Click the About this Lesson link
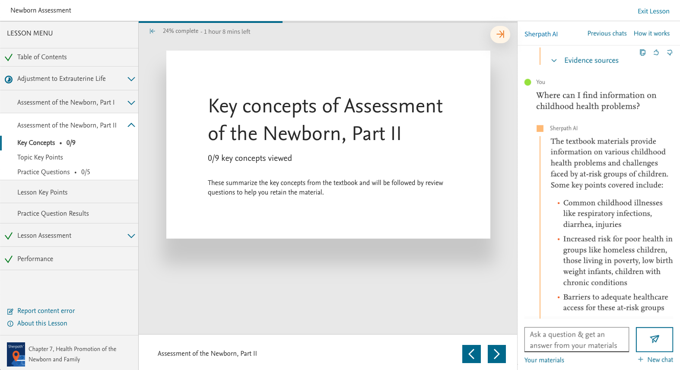 pyautogui.click(x=42, y=323)
